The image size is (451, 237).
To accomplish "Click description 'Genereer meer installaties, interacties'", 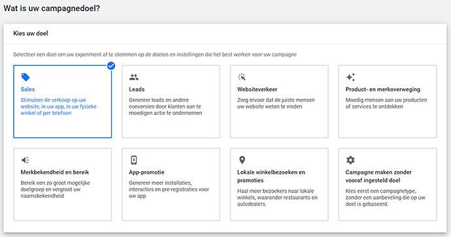I will [169, 189].
